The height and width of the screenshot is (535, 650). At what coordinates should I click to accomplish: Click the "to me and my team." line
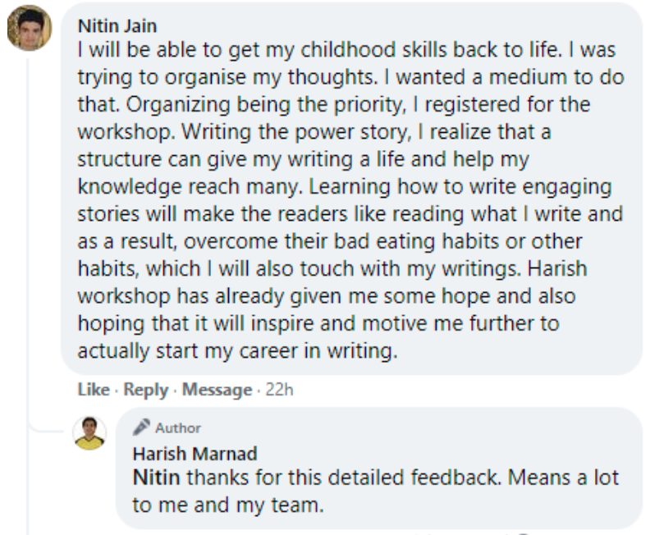pyautogui.click(x=228, y=505)
